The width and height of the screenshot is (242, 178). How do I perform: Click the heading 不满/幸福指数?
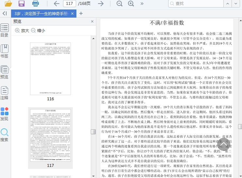(167, 23)
